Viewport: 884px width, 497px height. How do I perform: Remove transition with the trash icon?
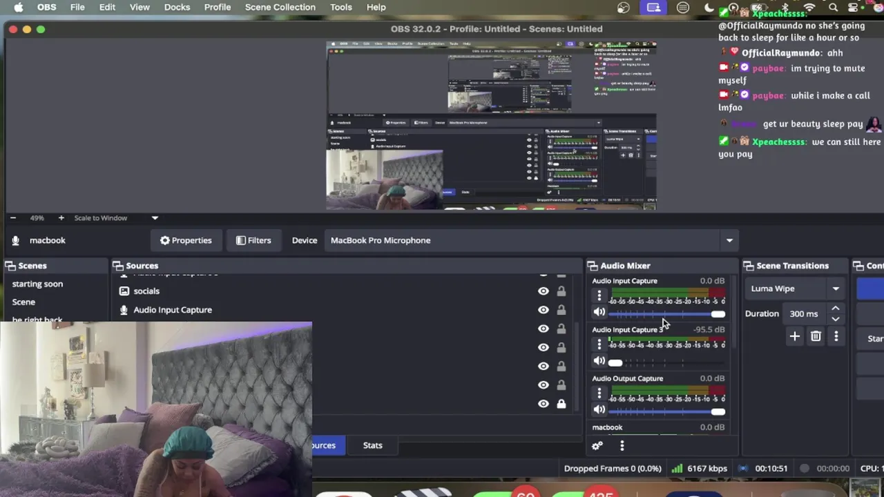tap(816, 336)
